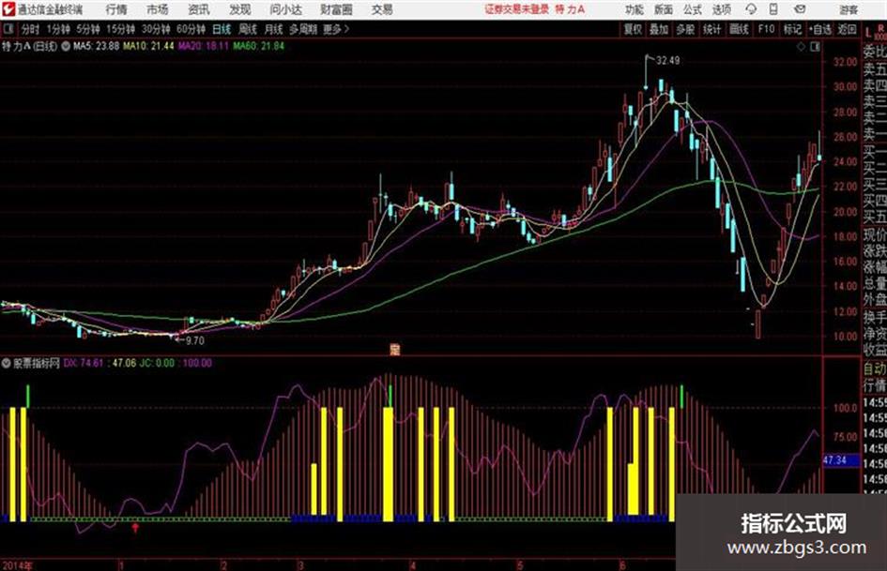Viewport: 887px width, 571px height.
Task: Click the round dropdown icon next to 特力A(日线)
Action: pyautogui.click(x=66, y=46)
